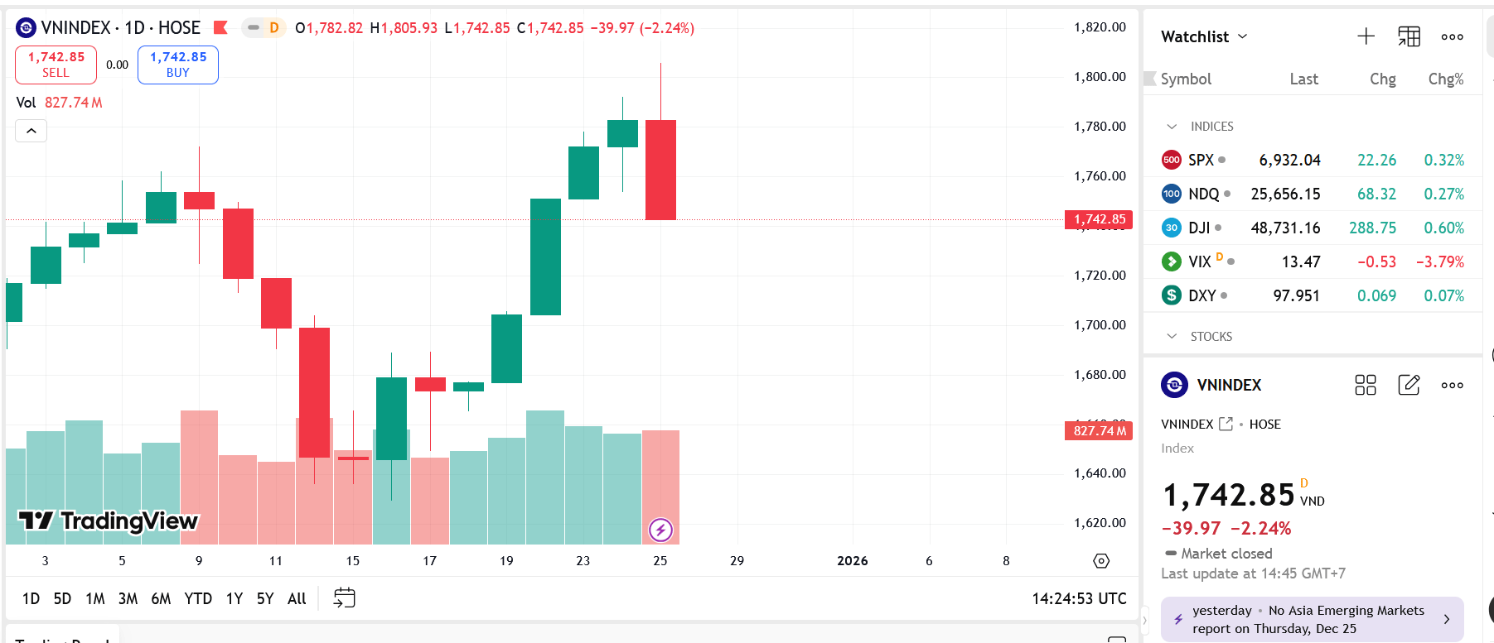Select the 3M time range
1494x643 pixels.
coord(128,598)
